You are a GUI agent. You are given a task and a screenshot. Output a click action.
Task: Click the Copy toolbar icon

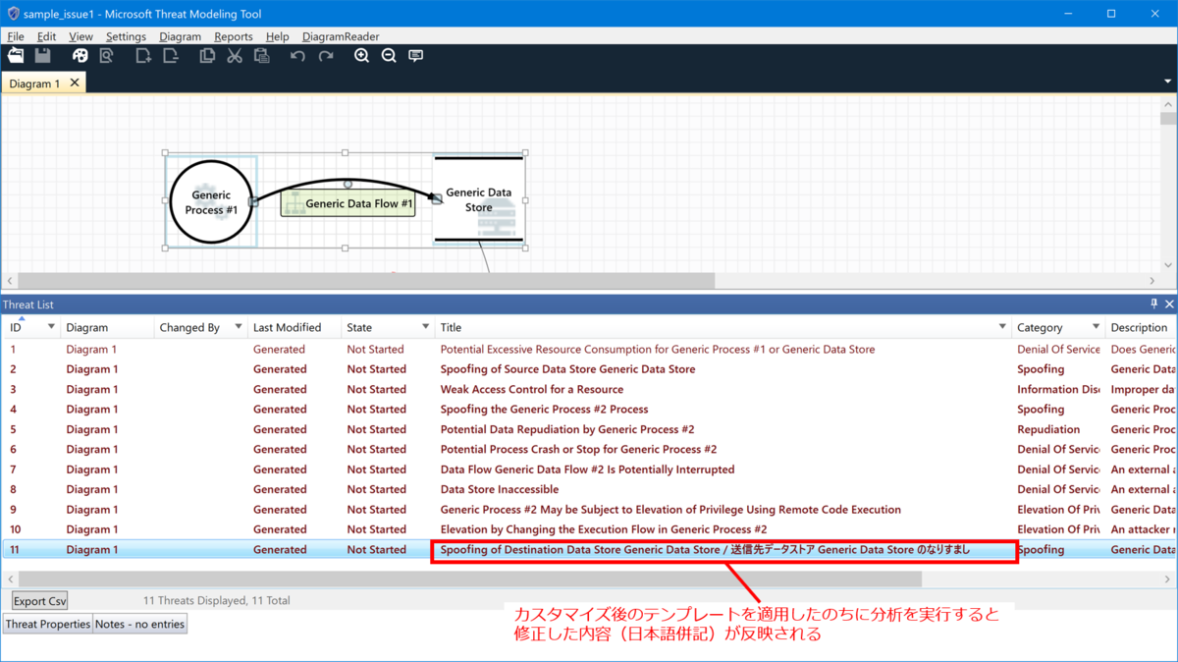click(207, 56)
